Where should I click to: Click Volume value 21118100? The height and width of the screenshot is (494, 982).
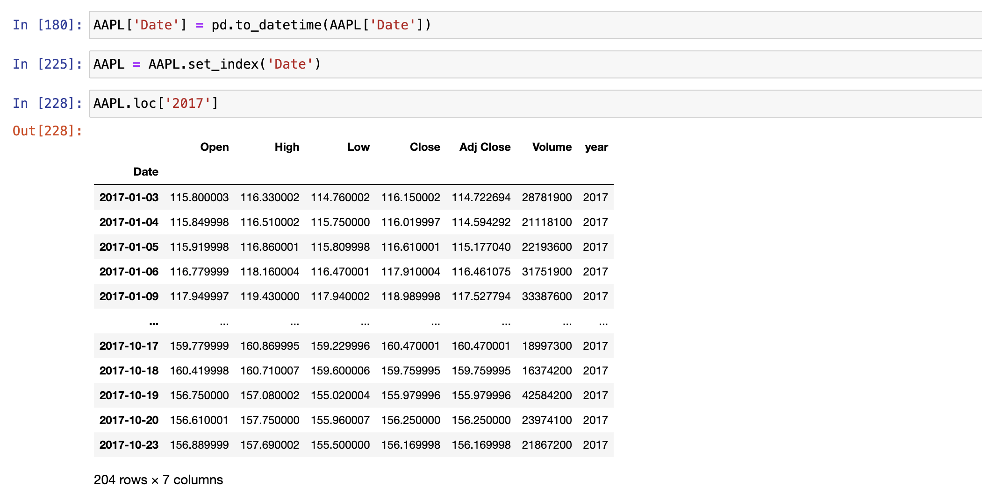point(547,222)
